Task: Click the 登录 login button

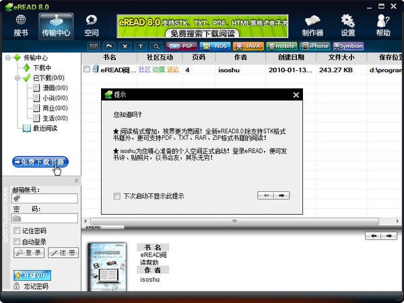Action: point(29,252)
